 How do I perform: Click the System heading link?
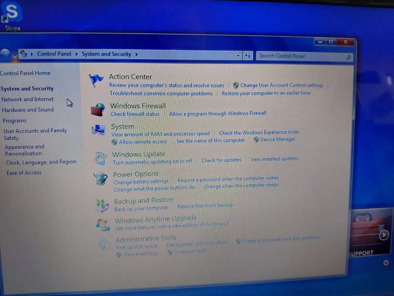(x=122, y=127)
